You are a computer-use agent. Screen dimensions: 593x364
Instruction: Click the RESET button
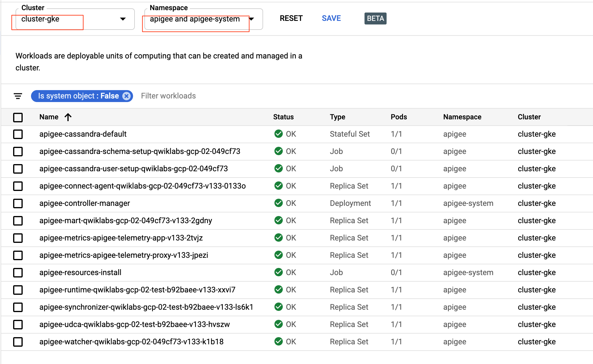tap(291, 18)
